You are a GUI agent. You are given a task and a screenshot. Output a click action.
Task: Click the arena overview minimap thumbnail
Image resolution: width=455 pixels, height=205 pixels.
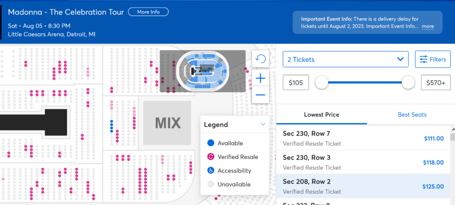coord(202,71)
